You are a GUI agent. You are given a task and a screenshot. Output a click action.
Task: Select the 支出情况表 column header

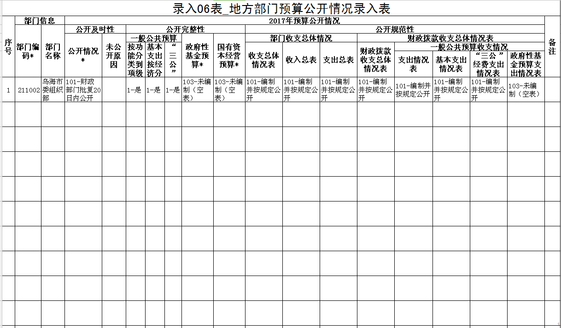pos(414,64)
